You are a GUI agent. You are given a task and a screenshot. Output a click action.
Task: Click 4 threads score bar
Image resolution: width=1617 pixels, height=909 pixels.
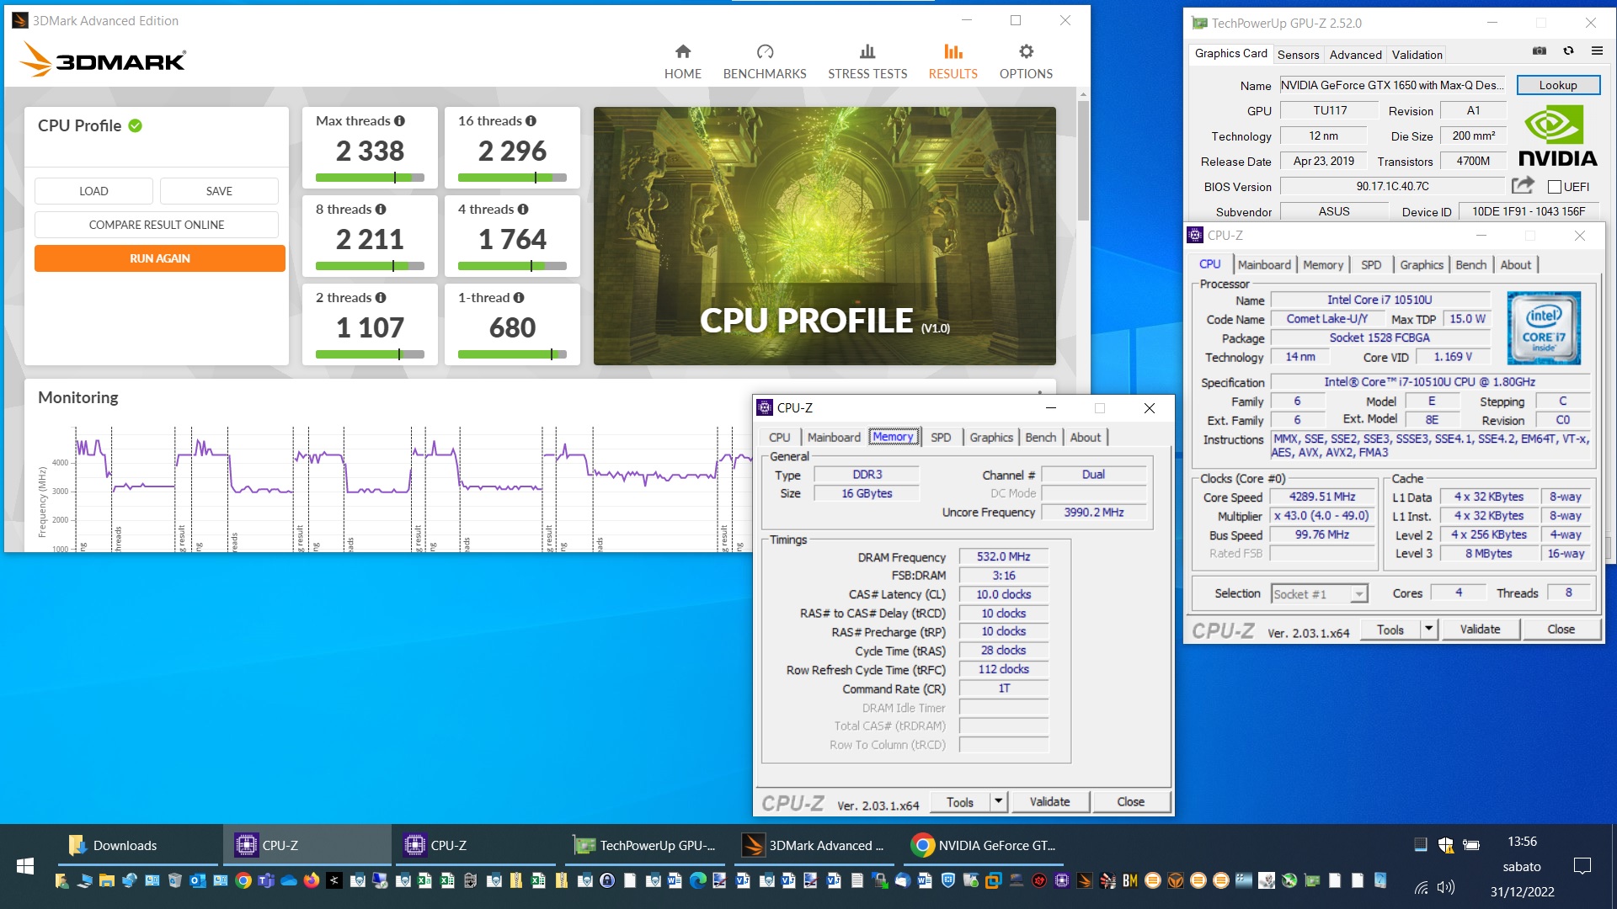click(512, 266)
